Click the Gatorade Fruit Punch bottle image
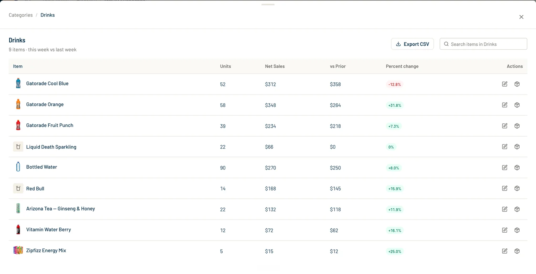 pyautogui.click(x=18, y=125)
